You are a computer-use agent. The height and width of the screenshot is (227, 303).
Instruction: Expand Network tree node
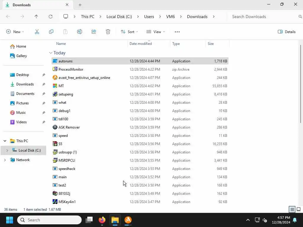pyautogui.click(x=5, y=160)
